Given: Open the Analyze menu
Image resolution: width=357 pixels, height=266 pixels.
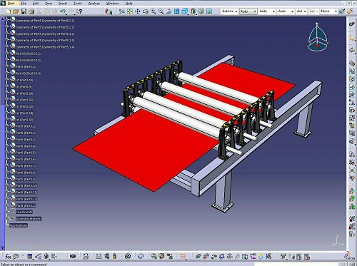Looking at the screenshot, I should [x=94, y=4].
